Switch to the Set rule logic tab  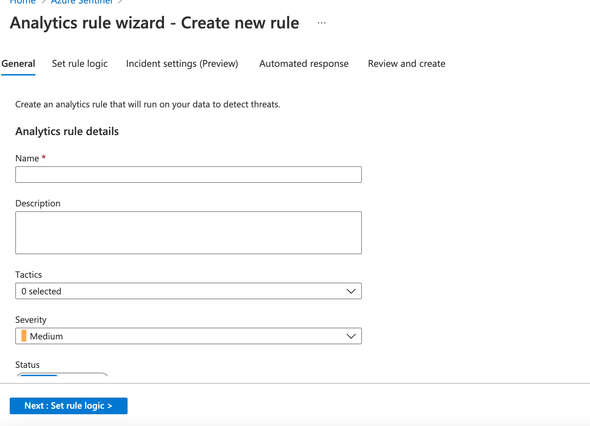click(80, 64)
